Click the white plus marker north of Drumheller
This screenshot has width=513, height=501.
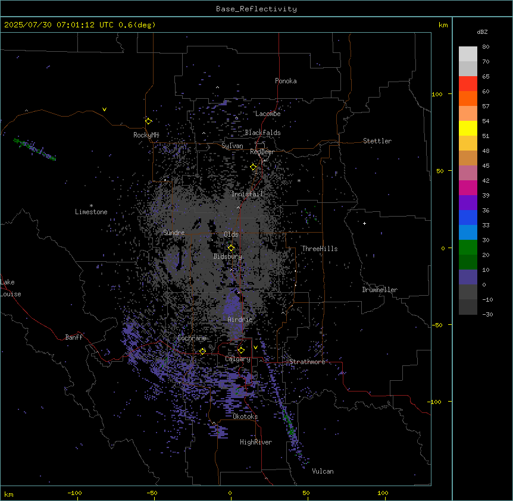tap(364, 223)
